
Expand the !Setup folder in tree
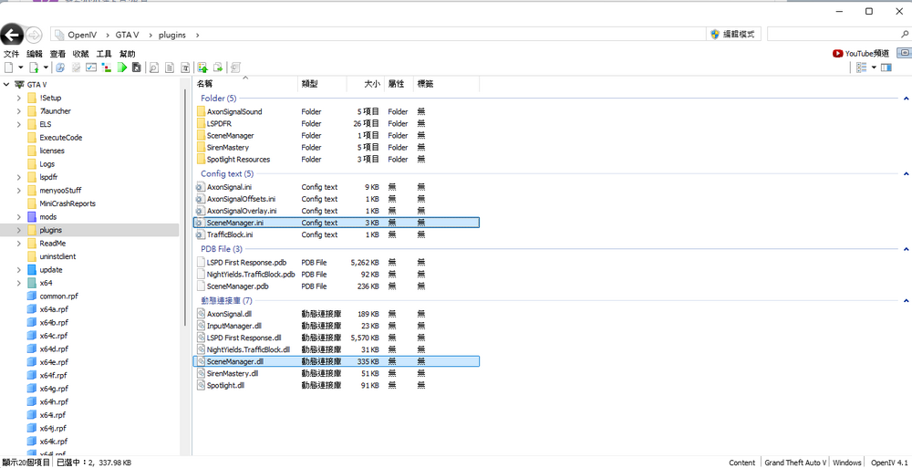point(19,98)
